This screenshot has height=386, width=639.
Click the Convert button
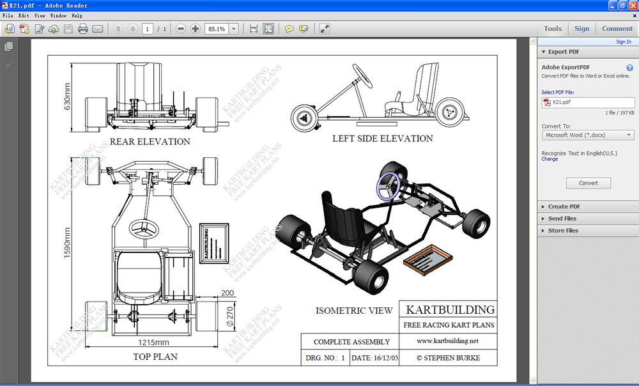click(589, 183)
